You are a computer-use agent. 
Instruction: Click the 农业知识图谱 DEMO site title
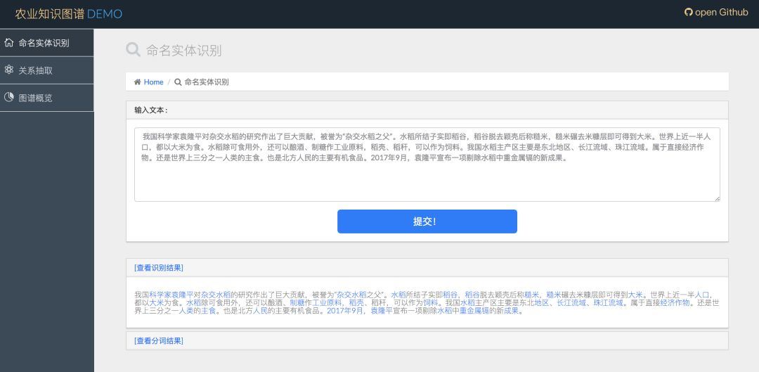(68, 13)
